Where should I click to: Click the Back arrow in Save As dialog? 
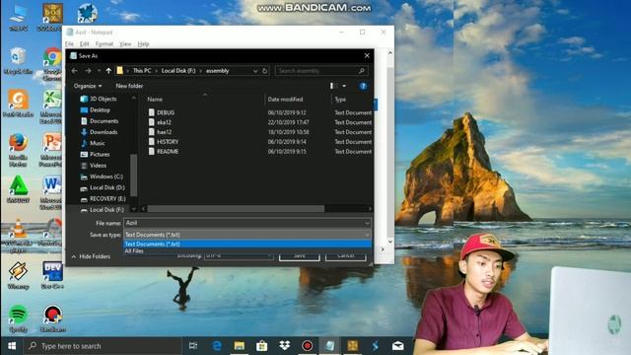coord(75,71)
